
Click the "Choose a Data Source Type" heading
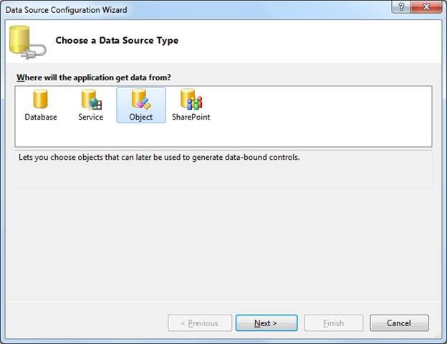pyautogui.click(x=117, y=41)
